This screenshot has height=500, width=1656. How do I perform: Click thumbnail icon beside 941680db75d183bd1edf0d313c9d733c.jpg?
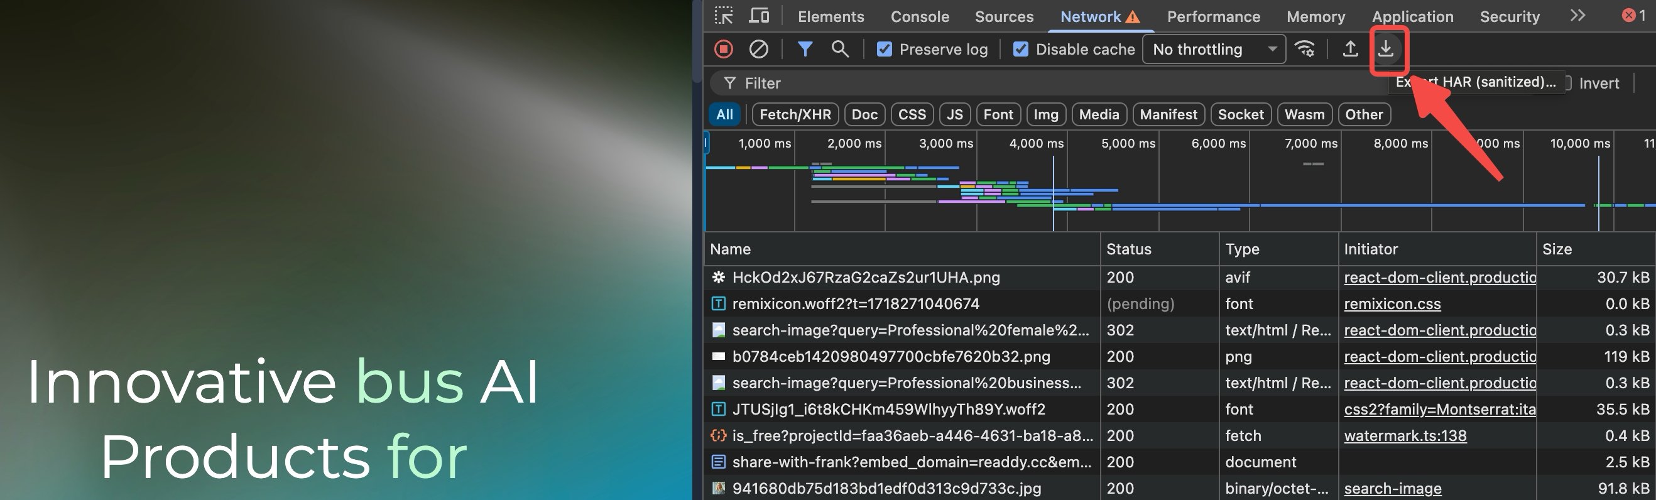click(x=719, y=489)
